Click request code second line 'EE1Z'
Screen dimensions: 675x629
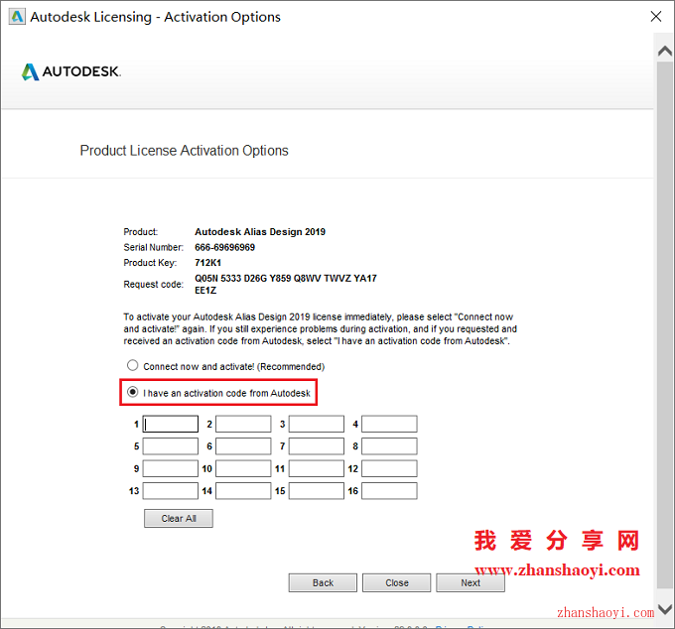205,291
